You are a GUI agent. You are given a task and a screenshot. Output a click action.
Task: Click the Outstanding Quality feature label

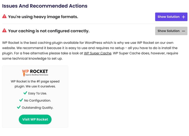pyautogui.click(x=38, y=107)
